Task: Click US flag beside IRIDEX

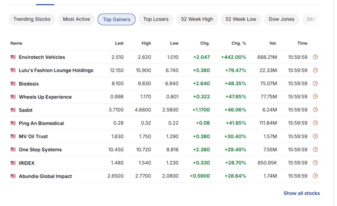Action: 13,163
